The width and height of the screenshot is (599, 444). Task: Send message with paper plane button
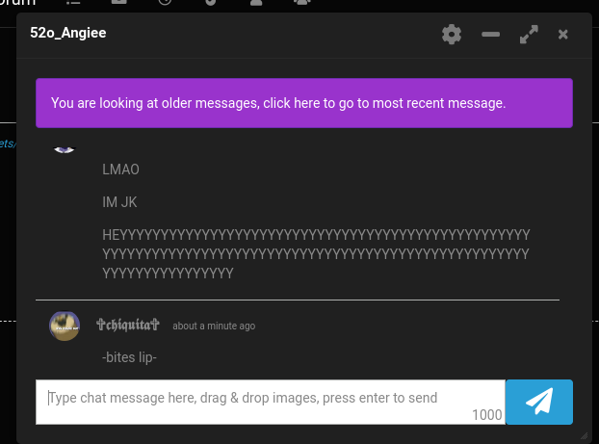pos(539,402)
